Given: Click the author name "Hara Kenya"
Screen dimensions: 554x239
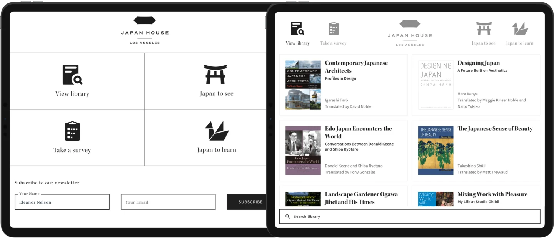Looking at the screenshot, I should pyautogui.click(x=468, y=94).
